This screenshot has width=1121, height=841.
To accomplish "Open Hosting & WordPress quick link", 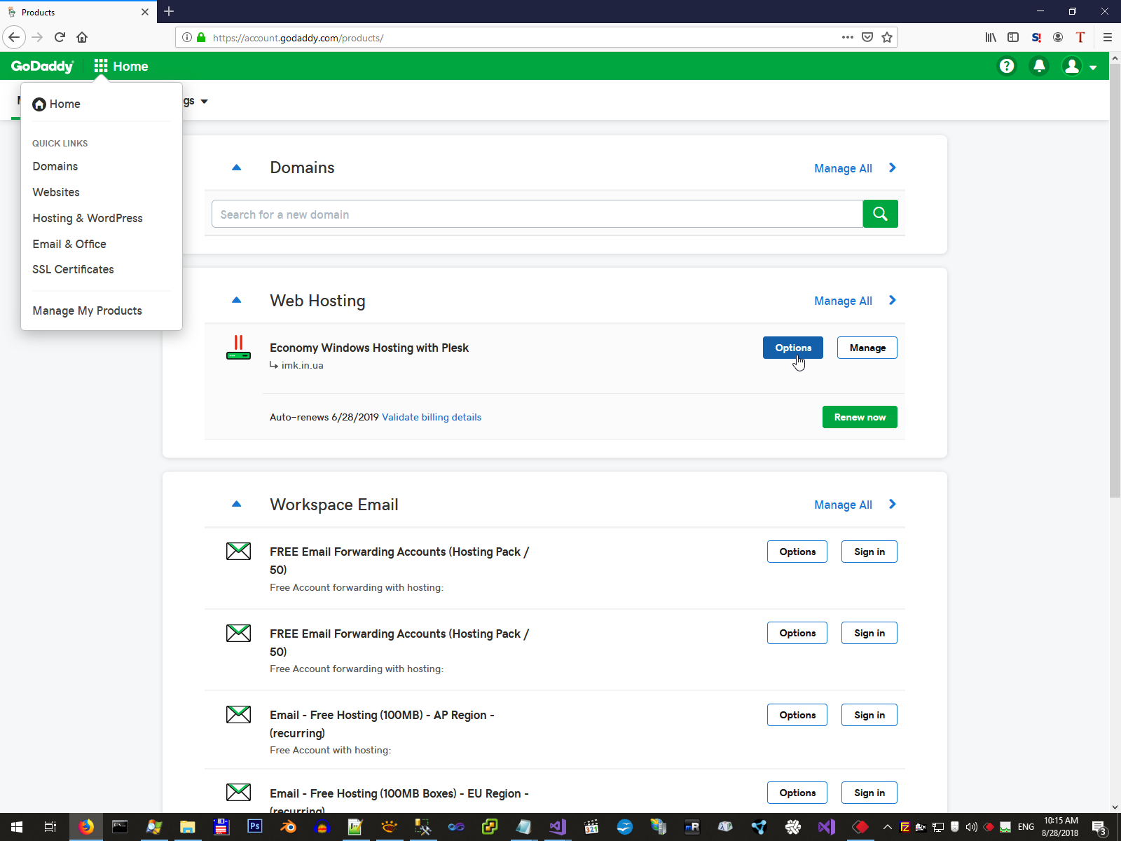I will coord(88,218).
